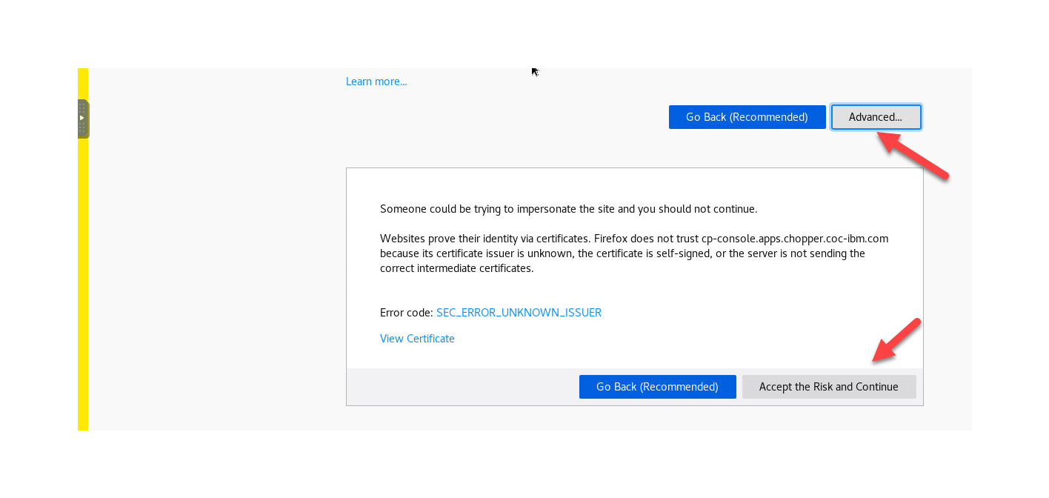
Task: Click the upper dotted grip on side handle
Action: click(x=82, y=107)
